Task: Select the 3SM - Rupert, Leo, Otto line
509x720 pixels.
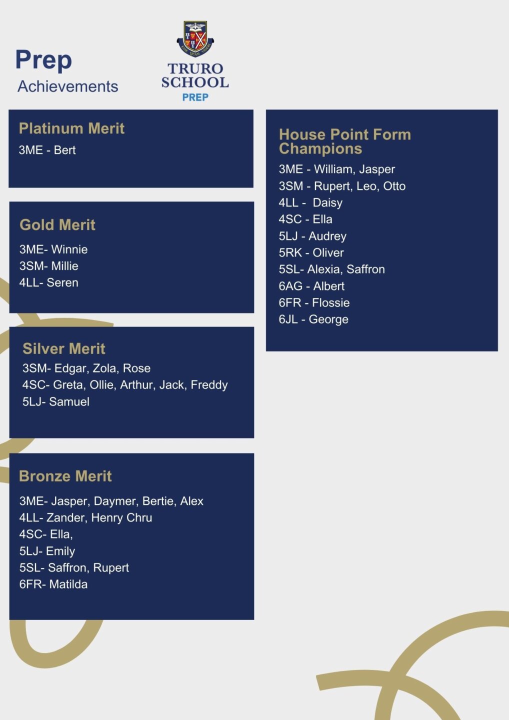Action: (x=342, y=186)
